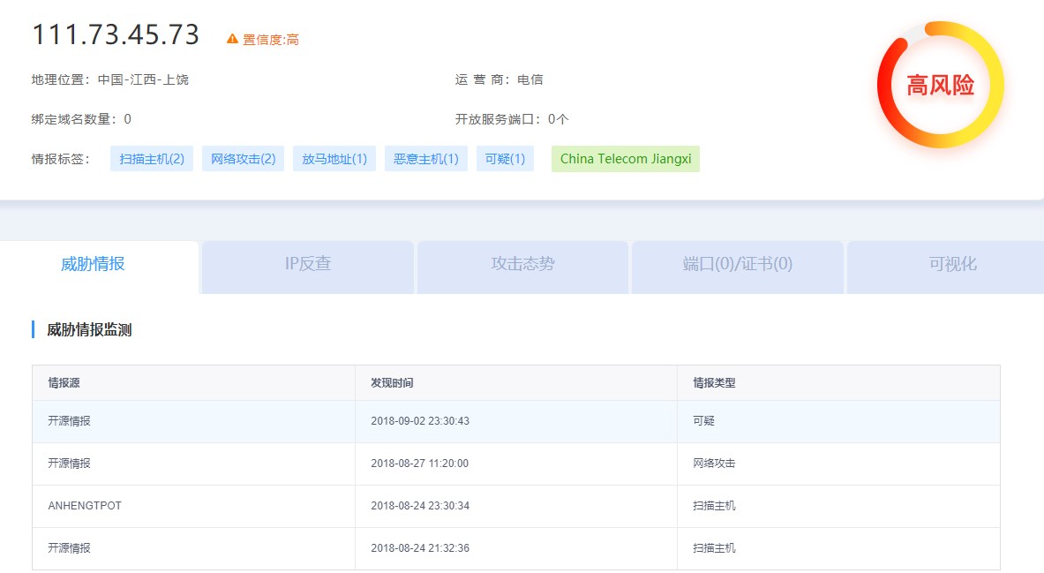The image size is (1044, 573).
Task: Click 地理位置 value 中国-江西-上饶
Action: click(x=143, y=79)
